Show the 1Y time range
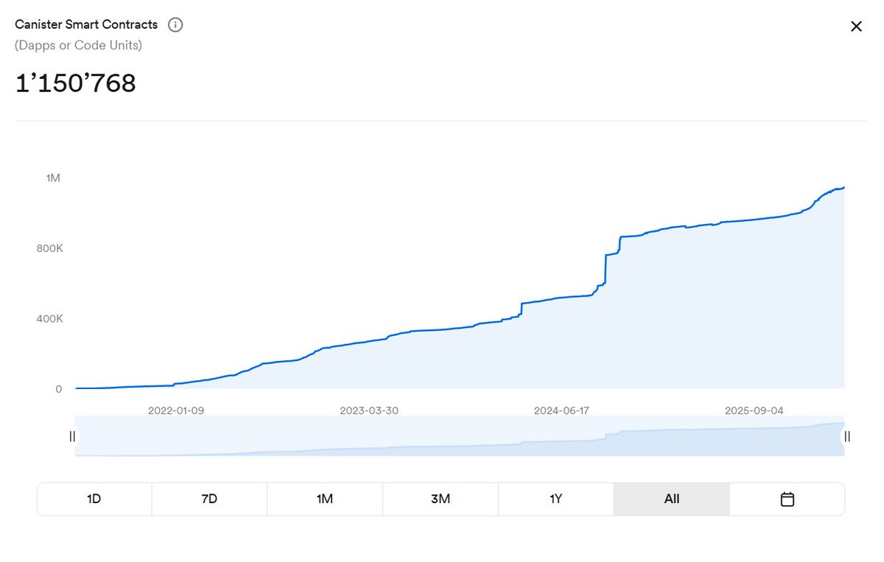The width and height of the screenshot is (884, 562). (556, 499)
